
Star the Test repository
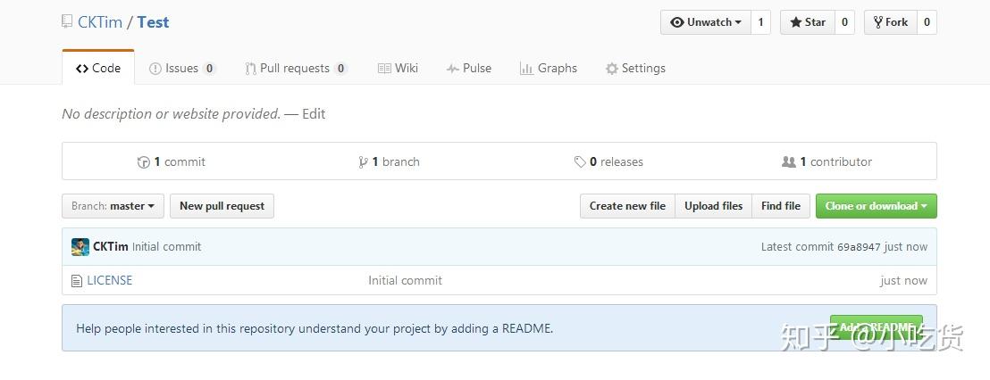(x=808, y=22)
